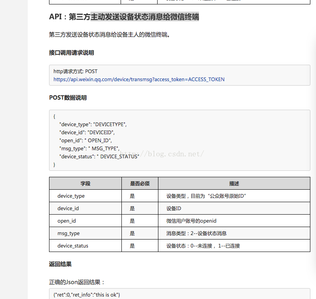Click the open_id cell in the table

pos(86,221)
